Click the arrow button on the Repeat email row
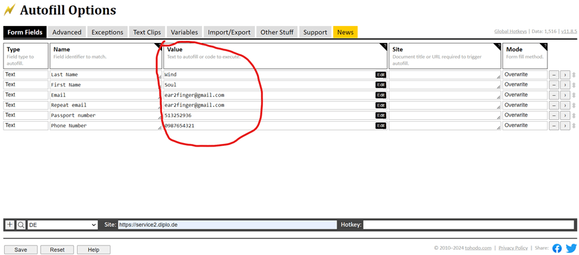Screen dimensions: 579x255 566,105
